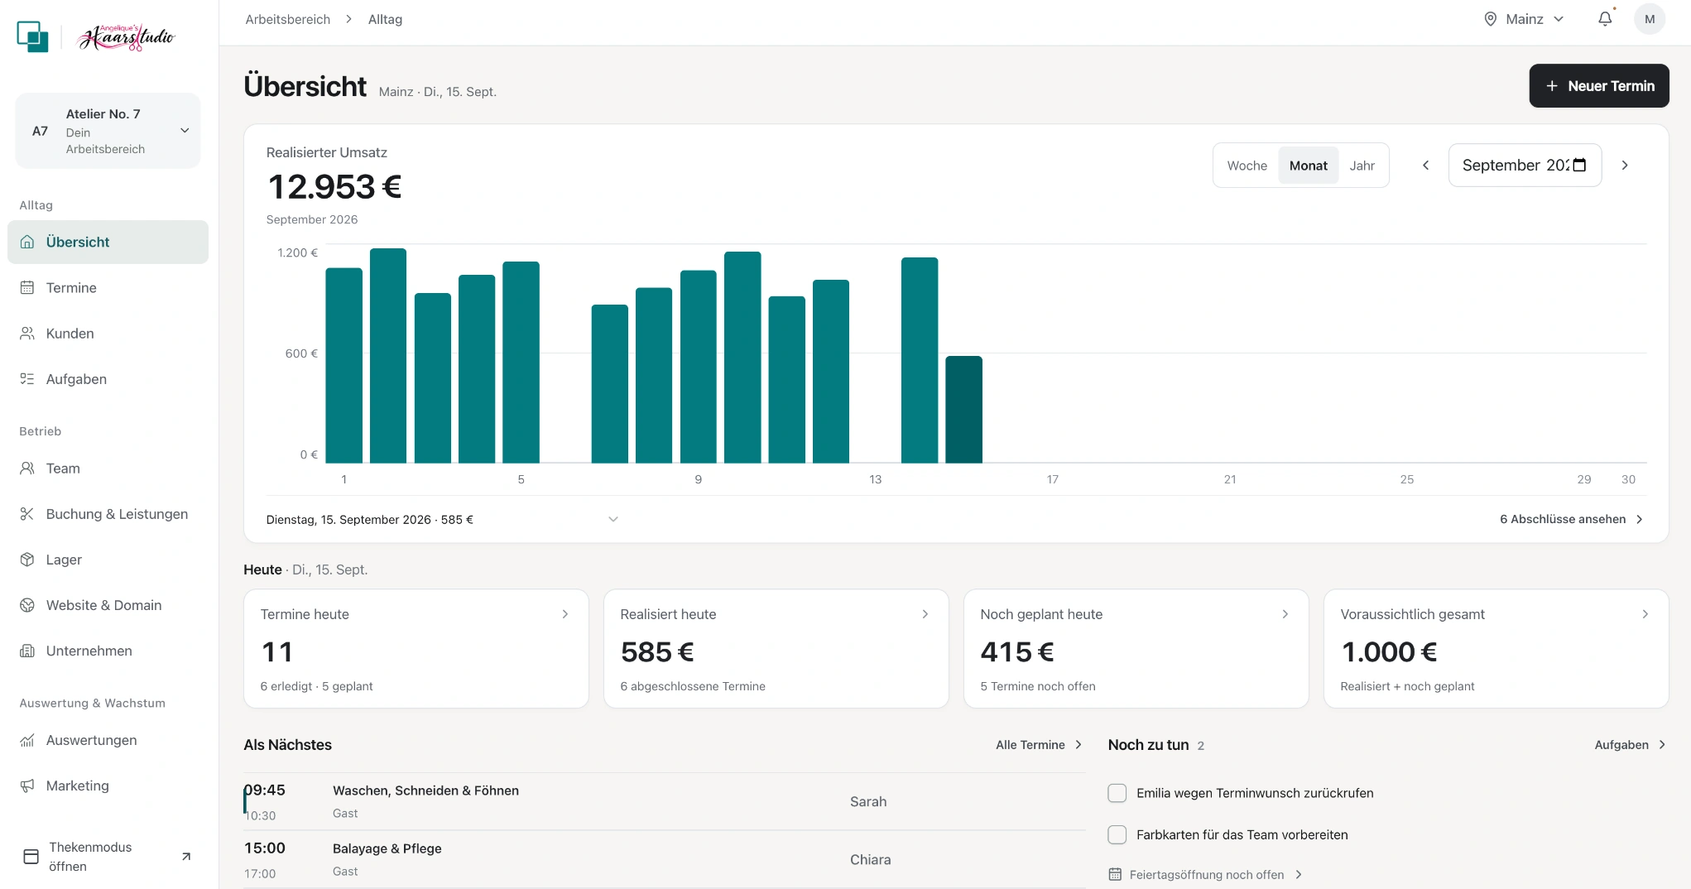Open the Aufgaben link in Noch zu tun
Image resolution: width=1691 pixels, height=889 pixels.
(x=1630, y=745)
